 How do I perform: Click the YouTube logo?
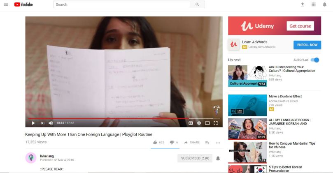pyautogui.click(x=23, y=5)
